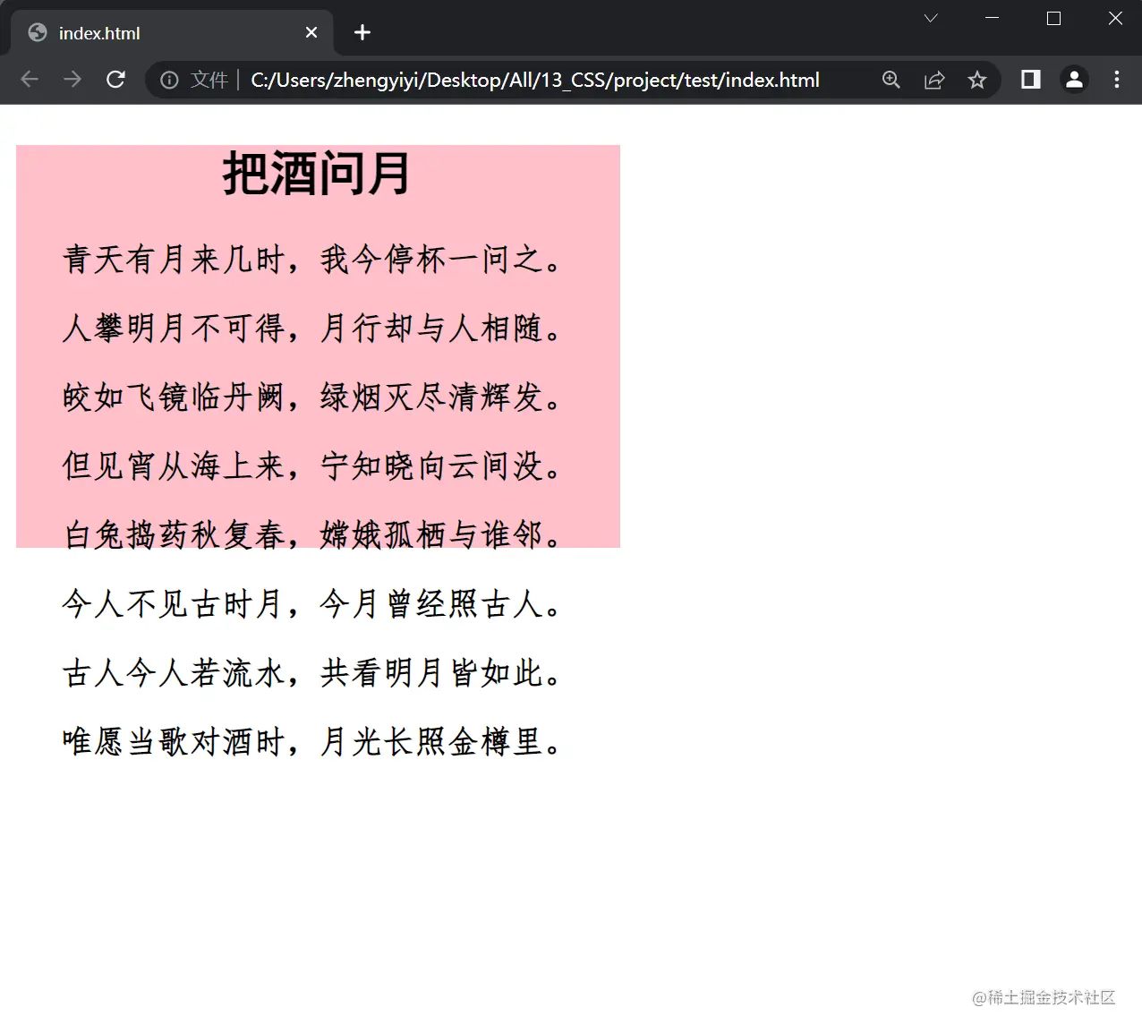This screenshot has width=1142, height=1033.
Task: Click the line 古人今人若流水，共看明月皆如此。
Action: [313, 673]
